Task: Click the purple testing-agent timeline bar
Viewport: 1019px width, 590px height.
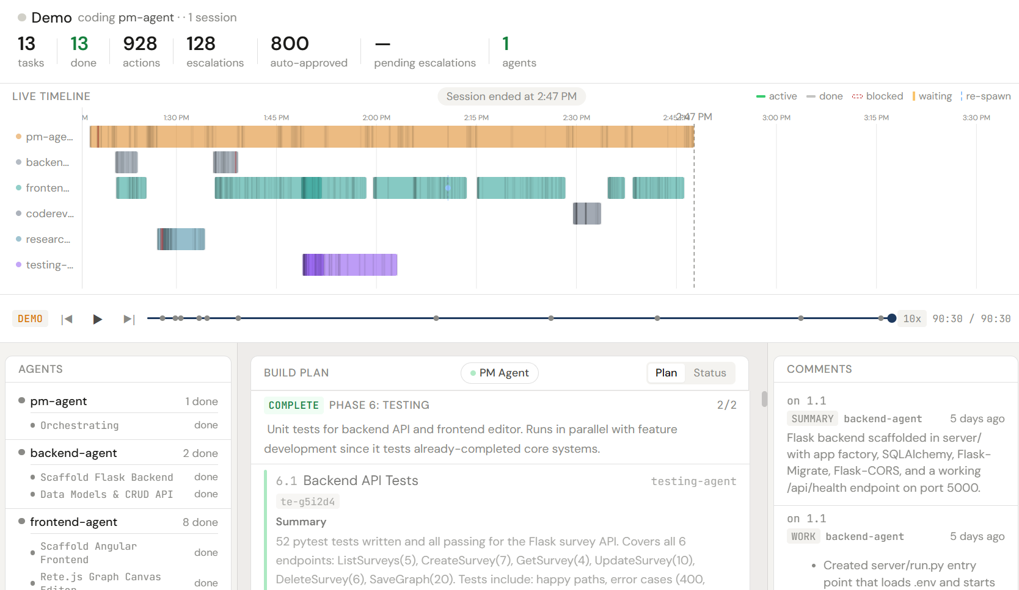Action: coord(349,264)
